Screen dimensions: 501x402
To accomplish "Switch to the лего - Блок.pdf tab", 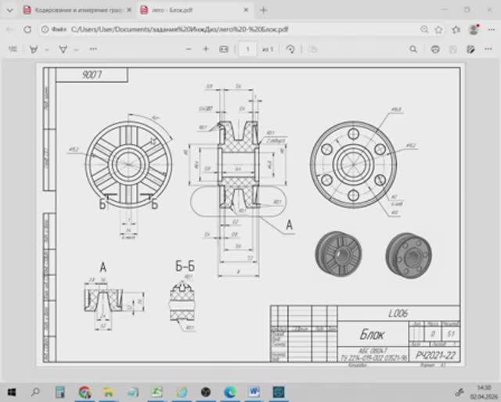I will [x=195, y=10].
